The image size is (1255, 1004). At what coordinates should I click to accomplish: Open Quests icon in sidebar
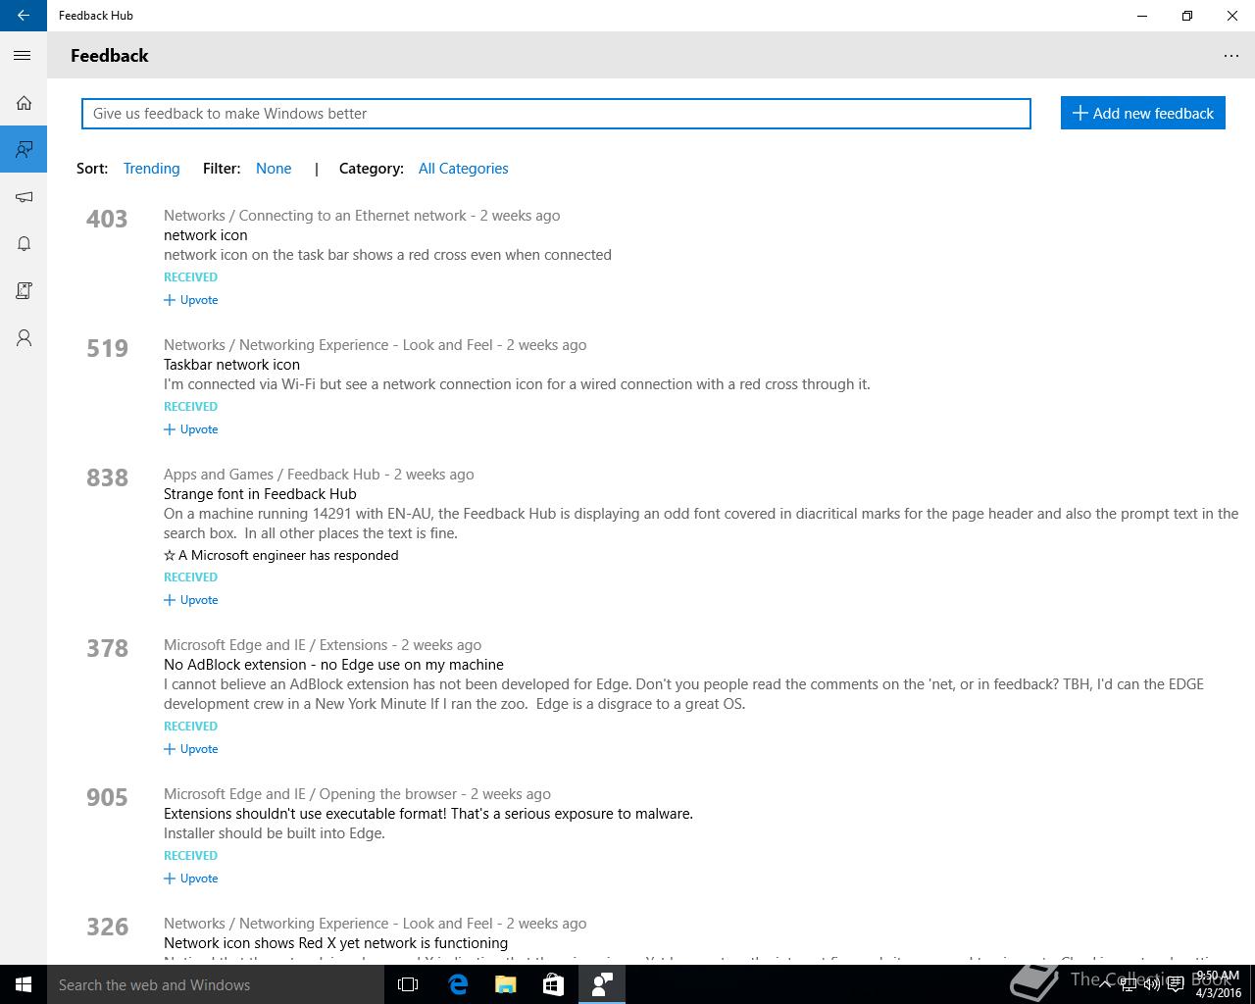[x=24, y=290]
